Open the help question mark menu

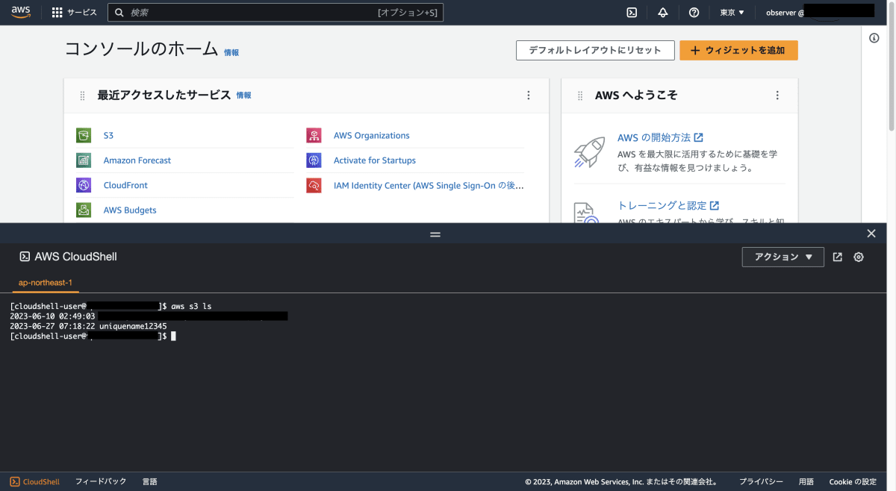point(694,13)
